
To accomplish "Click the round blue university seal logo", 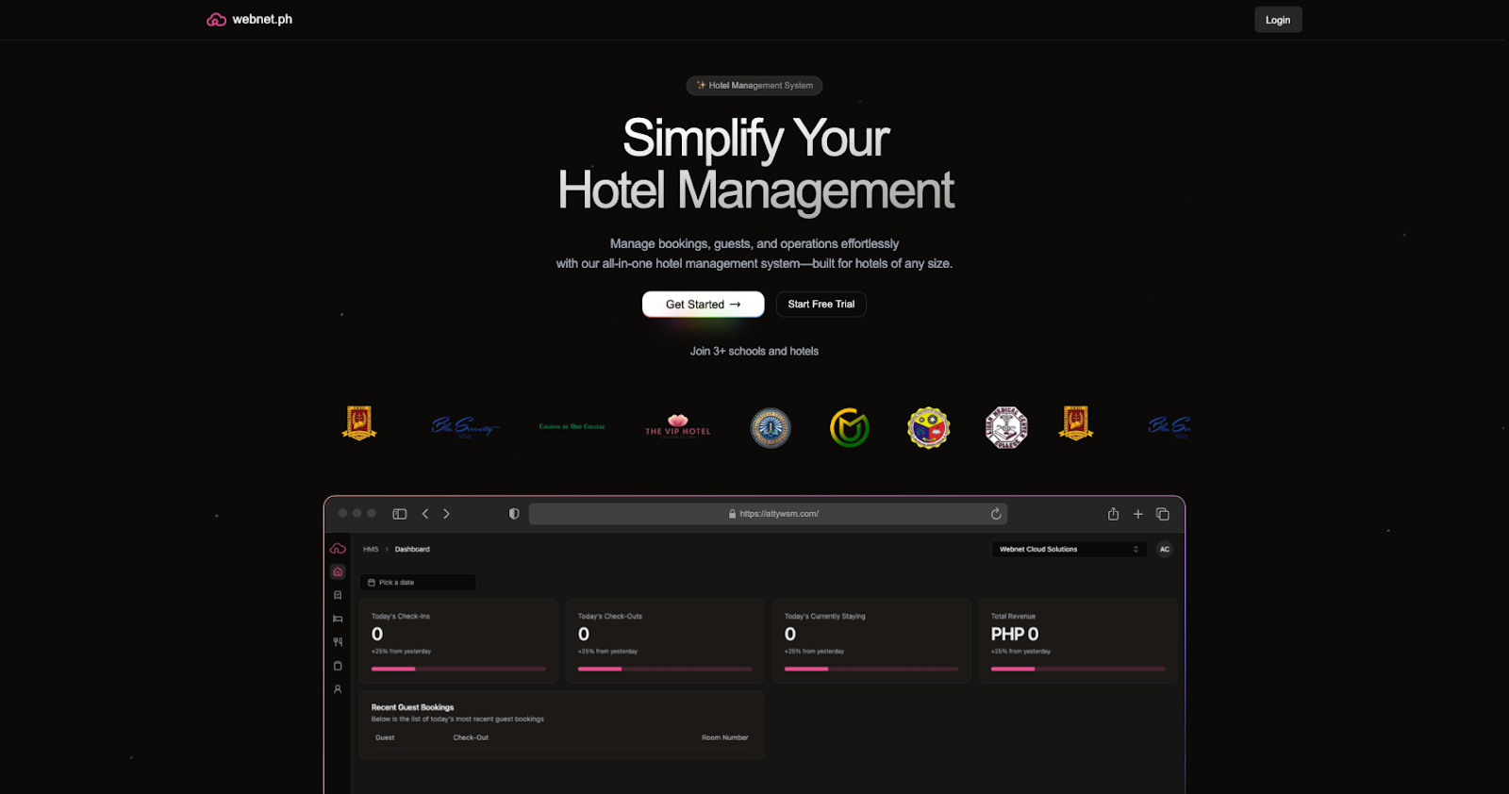I will point(771,428).
